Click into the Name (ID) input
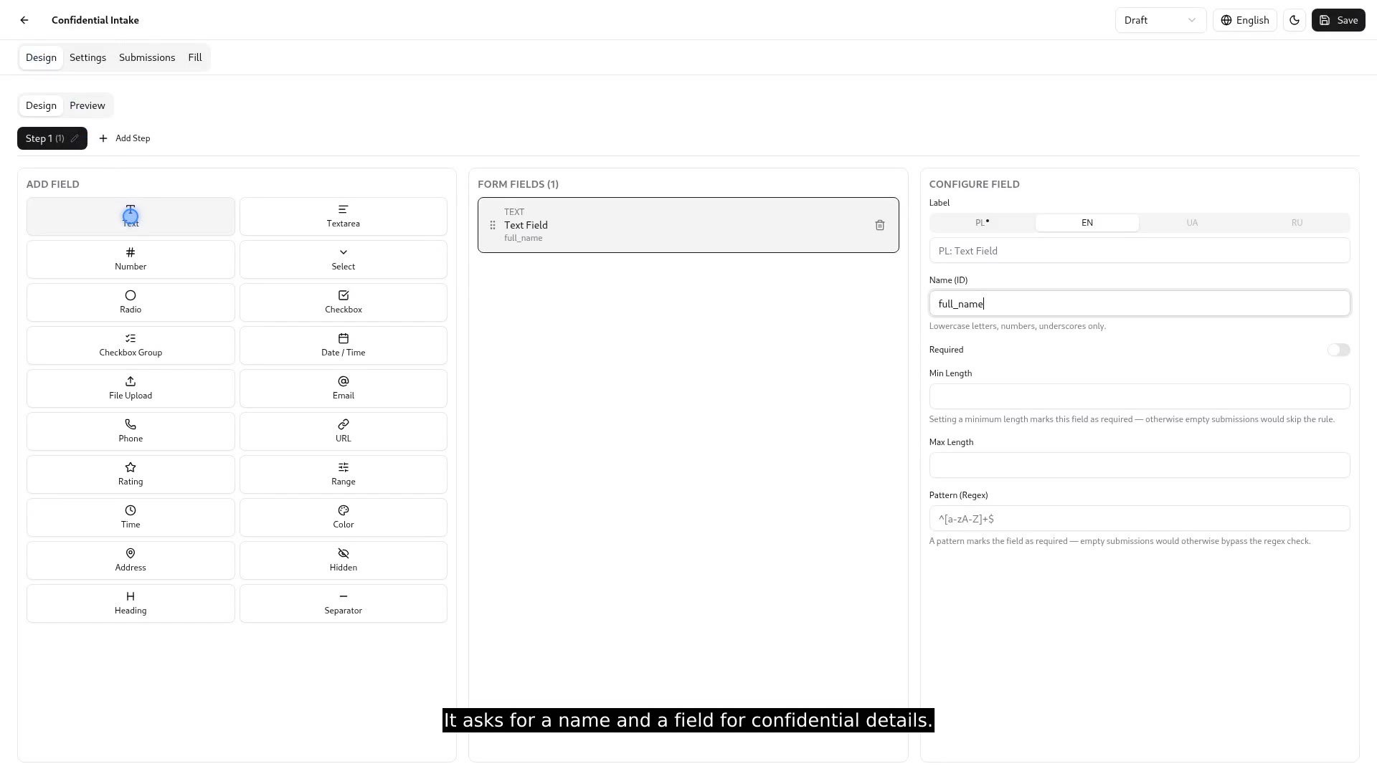Viewport: 1377px width, 774px height. [1140, 304]
